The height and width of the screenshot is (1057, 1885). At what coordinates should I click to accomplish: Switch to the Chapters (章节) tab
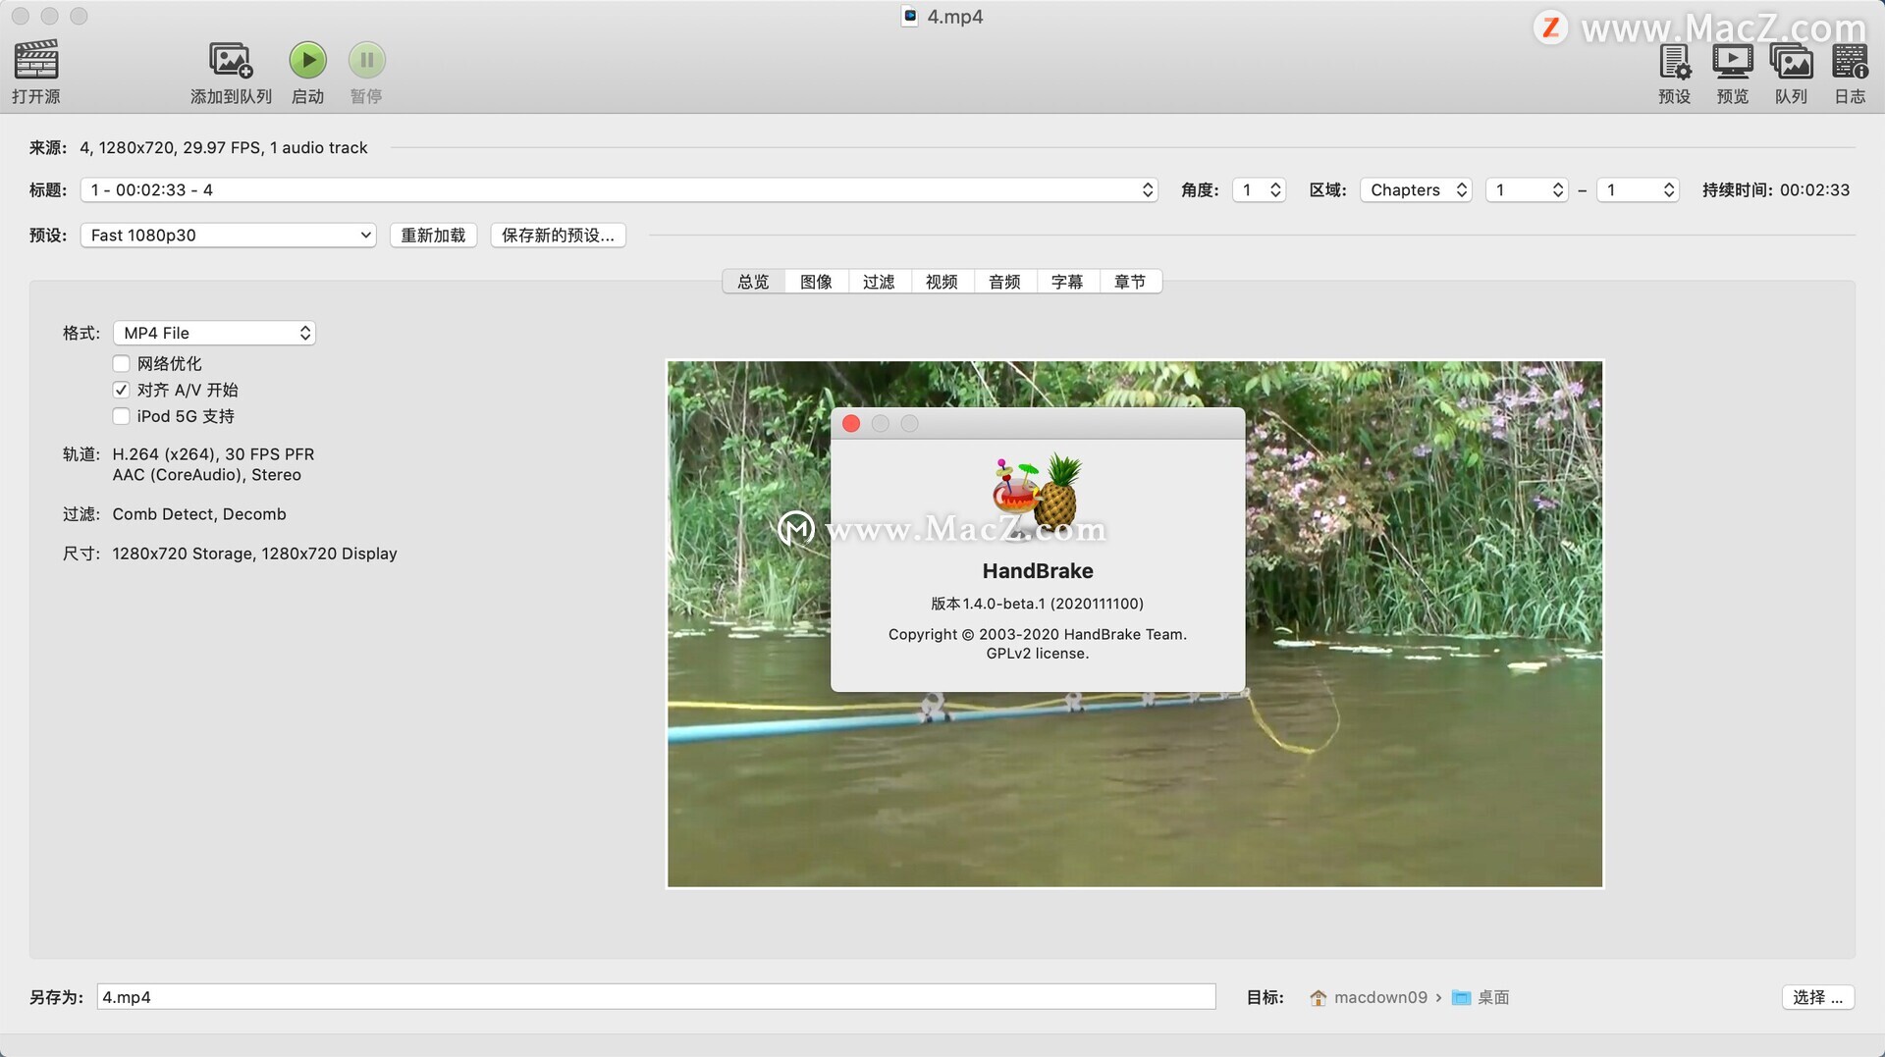click(x=1130, y=282)
